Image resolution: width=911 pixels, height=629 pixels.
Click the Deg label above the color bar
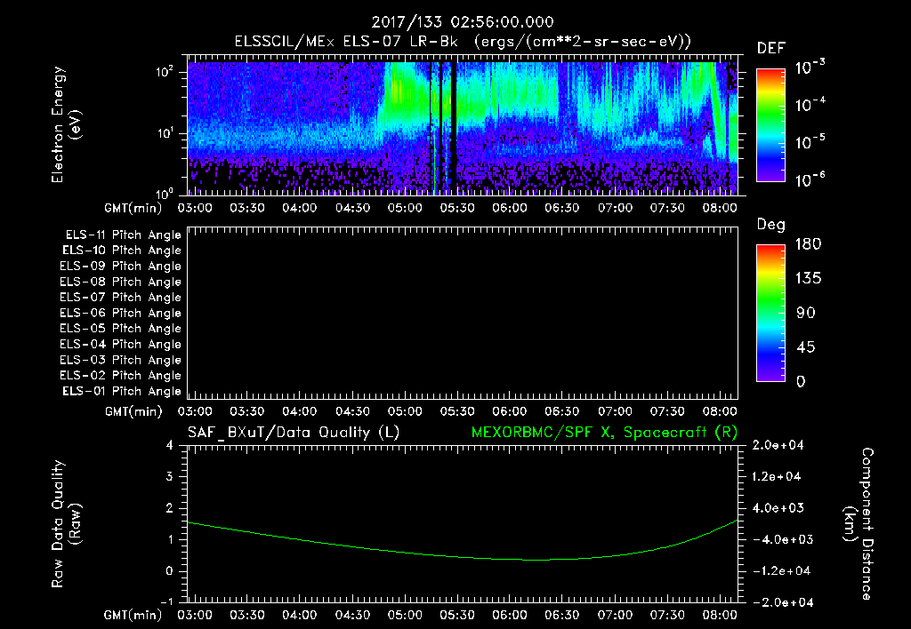[x=771, y=225]
